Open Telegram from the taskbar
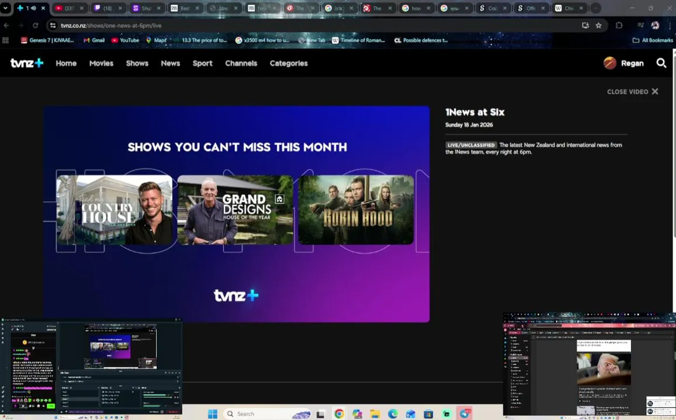This screenshot has height=420, width=676. [x=464, y=414]
